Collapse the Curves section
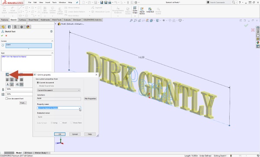 tap(52, 41)
